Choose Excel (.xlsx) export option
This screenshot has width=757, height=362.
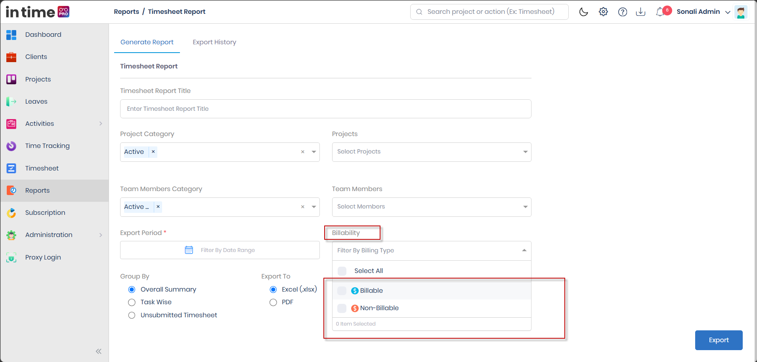tap(273, 290)
